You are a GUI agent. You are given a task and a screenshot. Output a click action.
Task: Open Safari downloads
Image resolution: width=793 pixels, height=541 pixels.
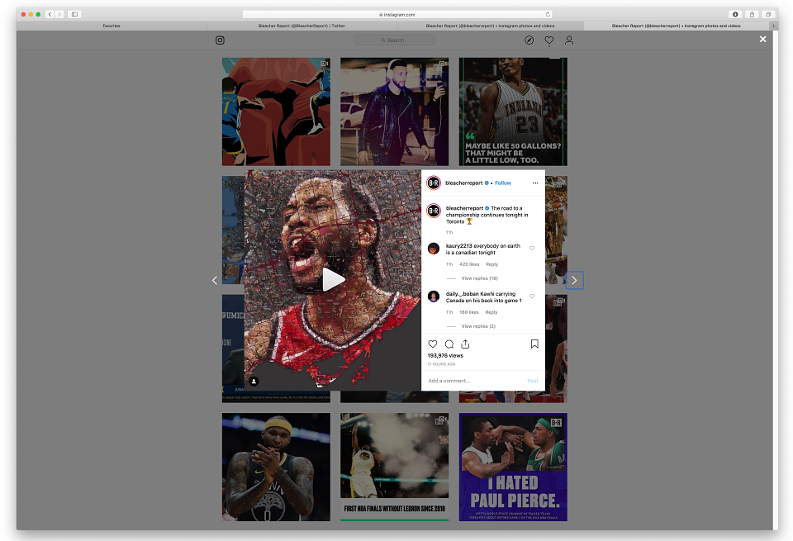pos(735,14)
